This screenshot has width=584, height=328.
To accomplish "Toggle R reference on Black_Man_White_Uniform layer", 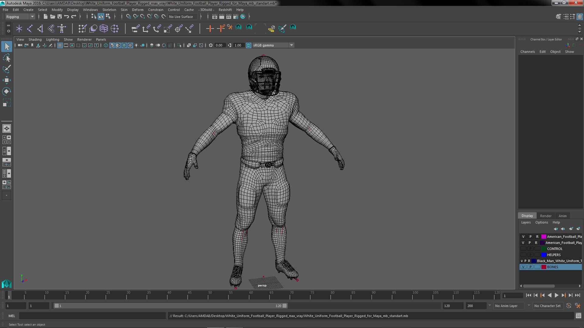I will (529, 261).
